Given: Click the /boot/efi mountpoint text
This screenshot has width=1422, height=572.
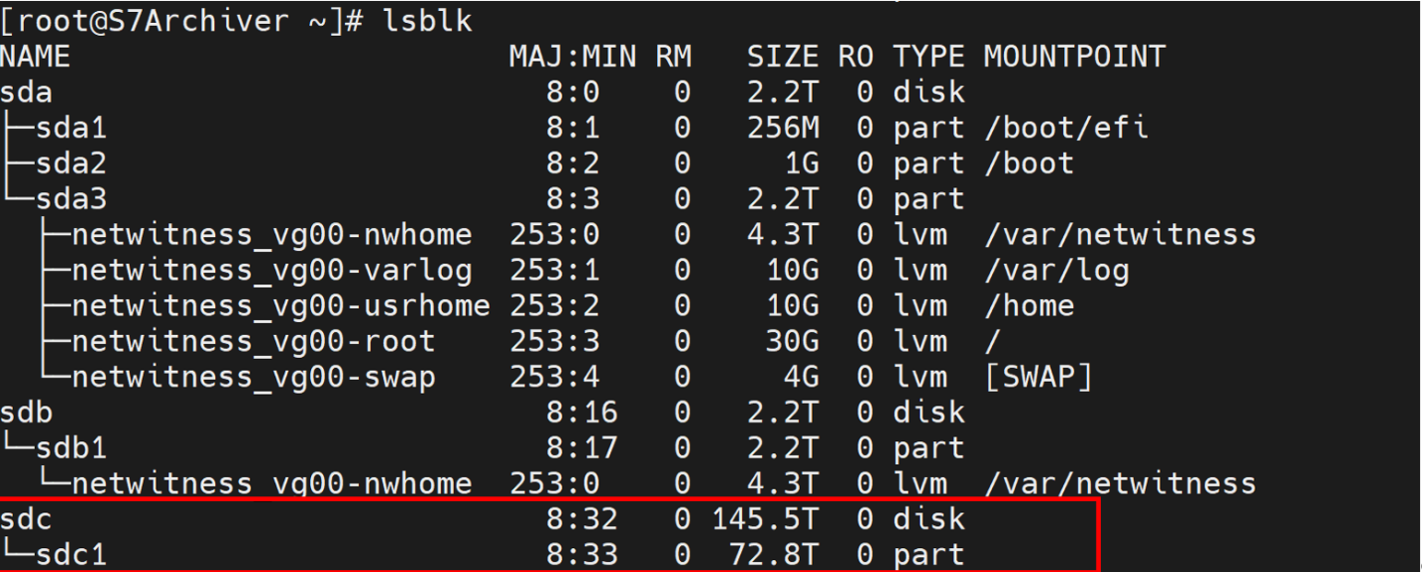Looking at the screenshot, I should click(1065, 128).
